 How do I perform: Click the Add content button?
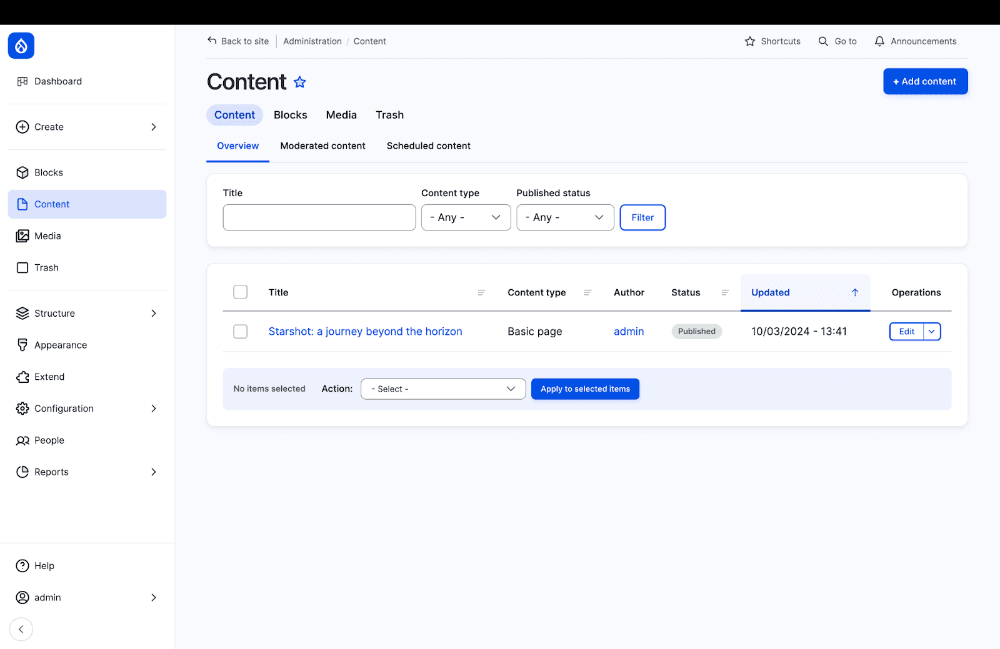pyautogui.click(x=926, y=82)
